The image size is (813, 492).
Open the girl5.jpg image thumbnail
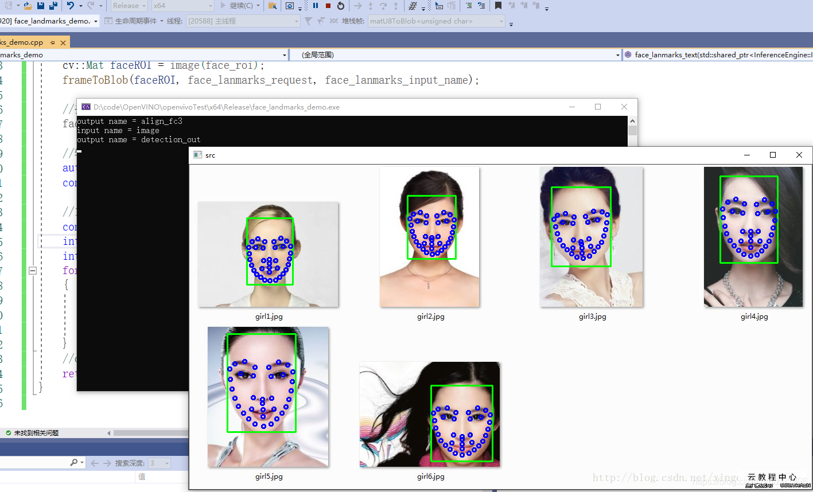(x=268, y=397)
